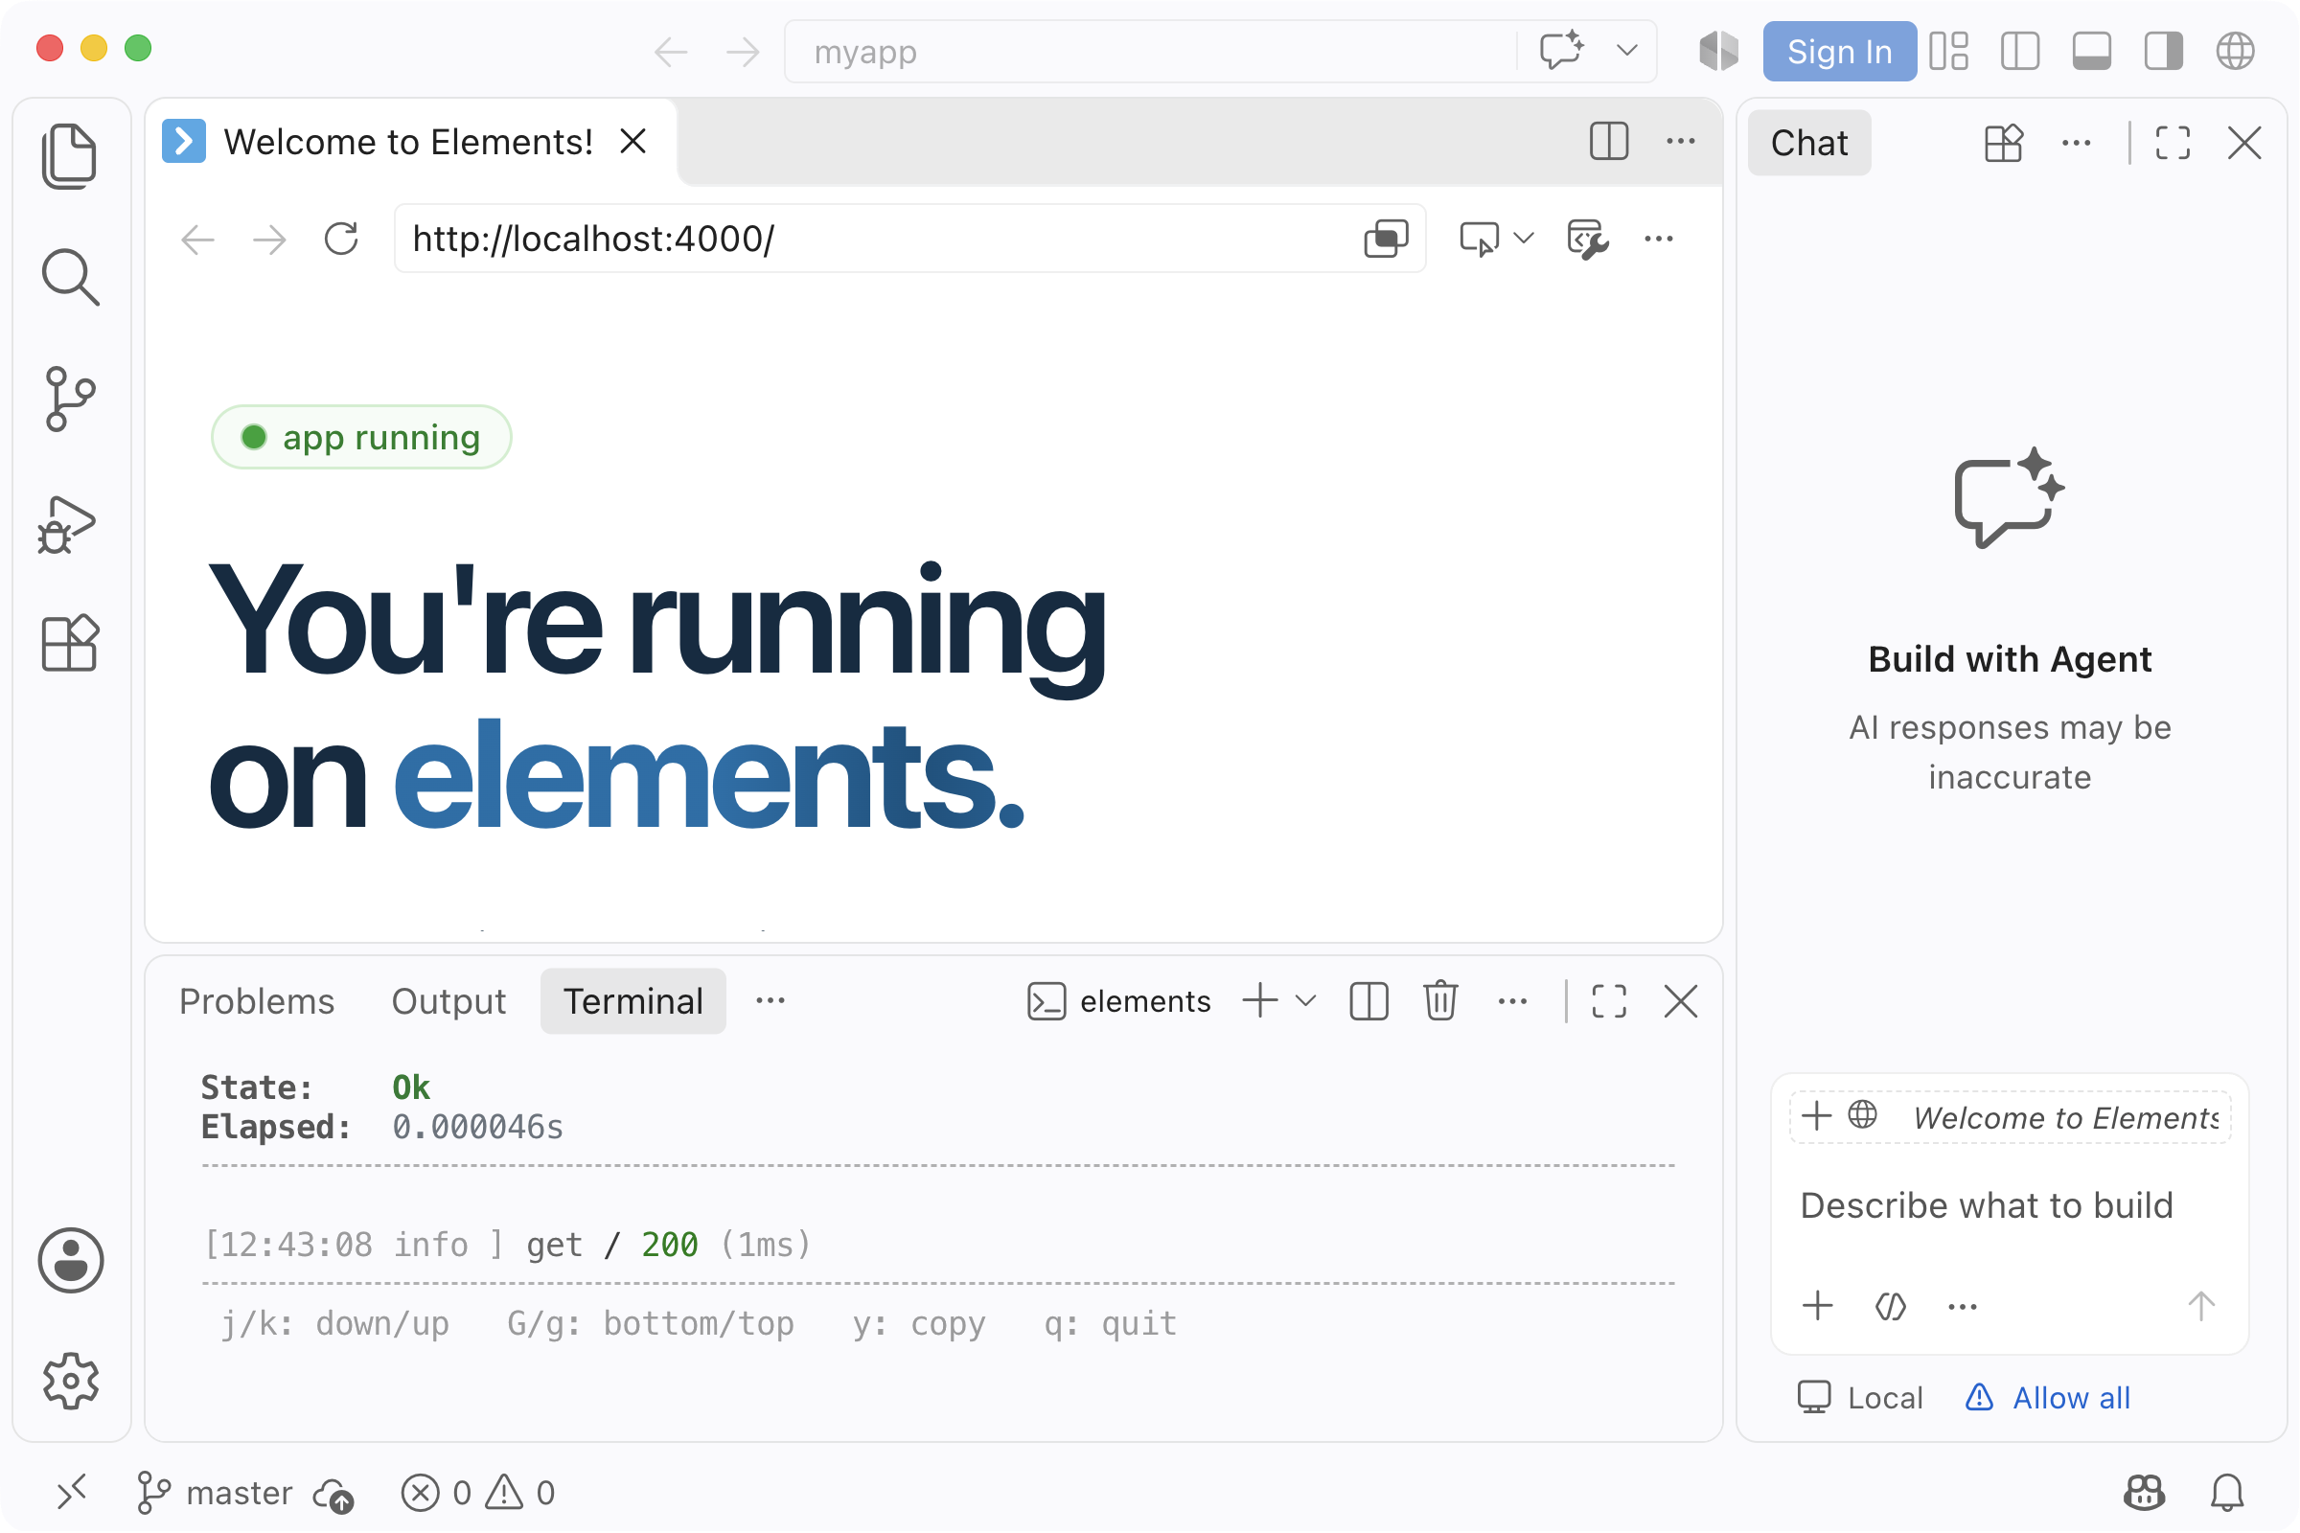The image size is (2300, 1533).
Task: Open the Source Control view
Action: tap(69, 399)
